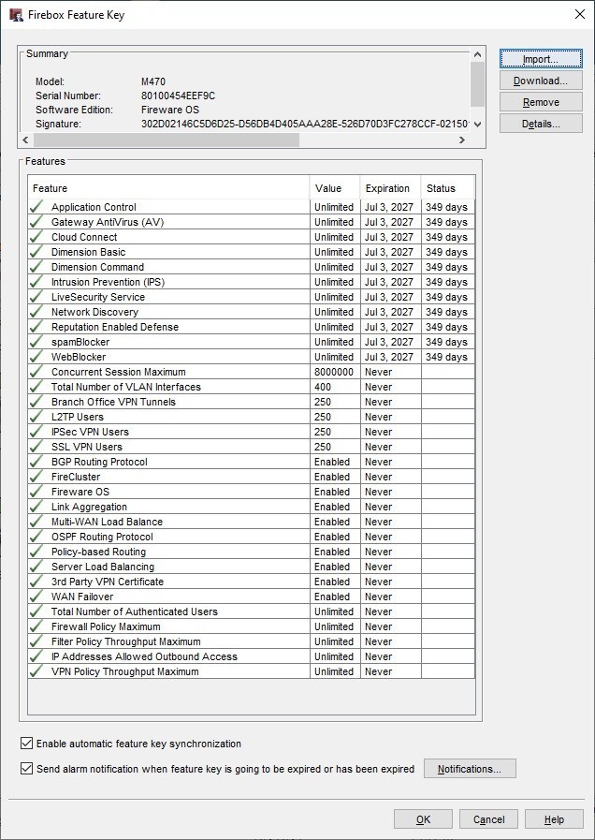Image resolution: width=595 pixels, height=840 pixels.
Task: Click the serial number 80100454EEF9C
Action: point(178,96)
